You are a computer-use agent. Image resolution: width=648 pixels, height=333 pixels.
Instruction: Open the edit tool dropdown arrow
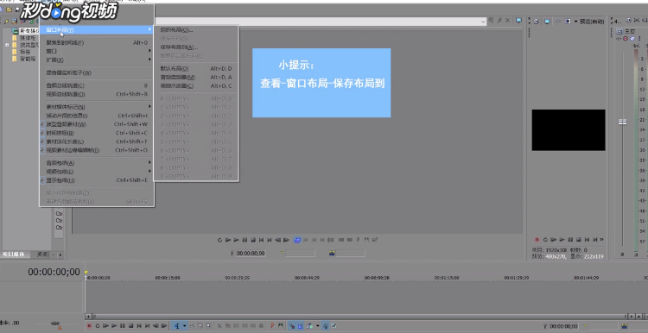(x=184, y=326)
